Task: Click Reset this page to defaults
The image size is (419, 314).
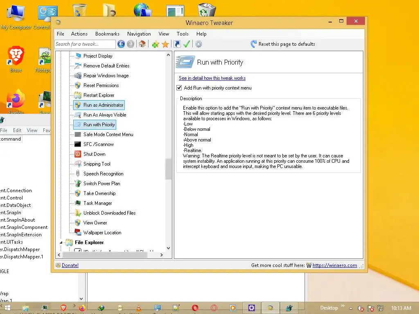Action: (283, 44)
